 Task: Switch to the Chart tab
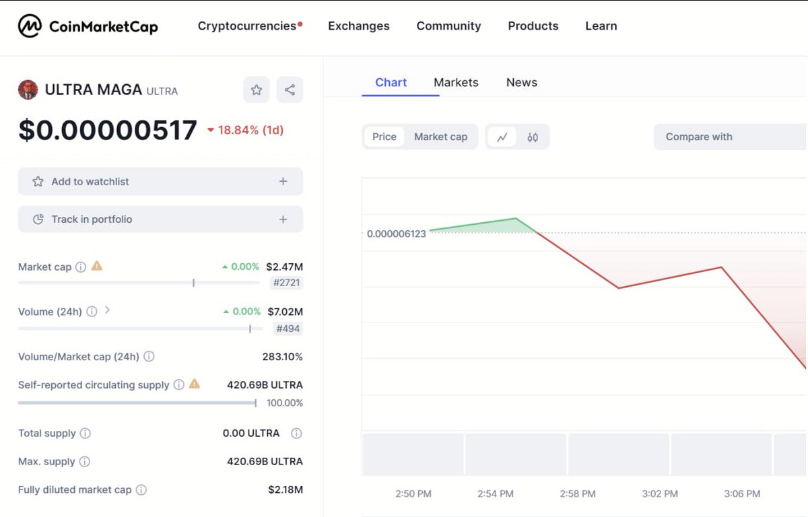[391, 83]
